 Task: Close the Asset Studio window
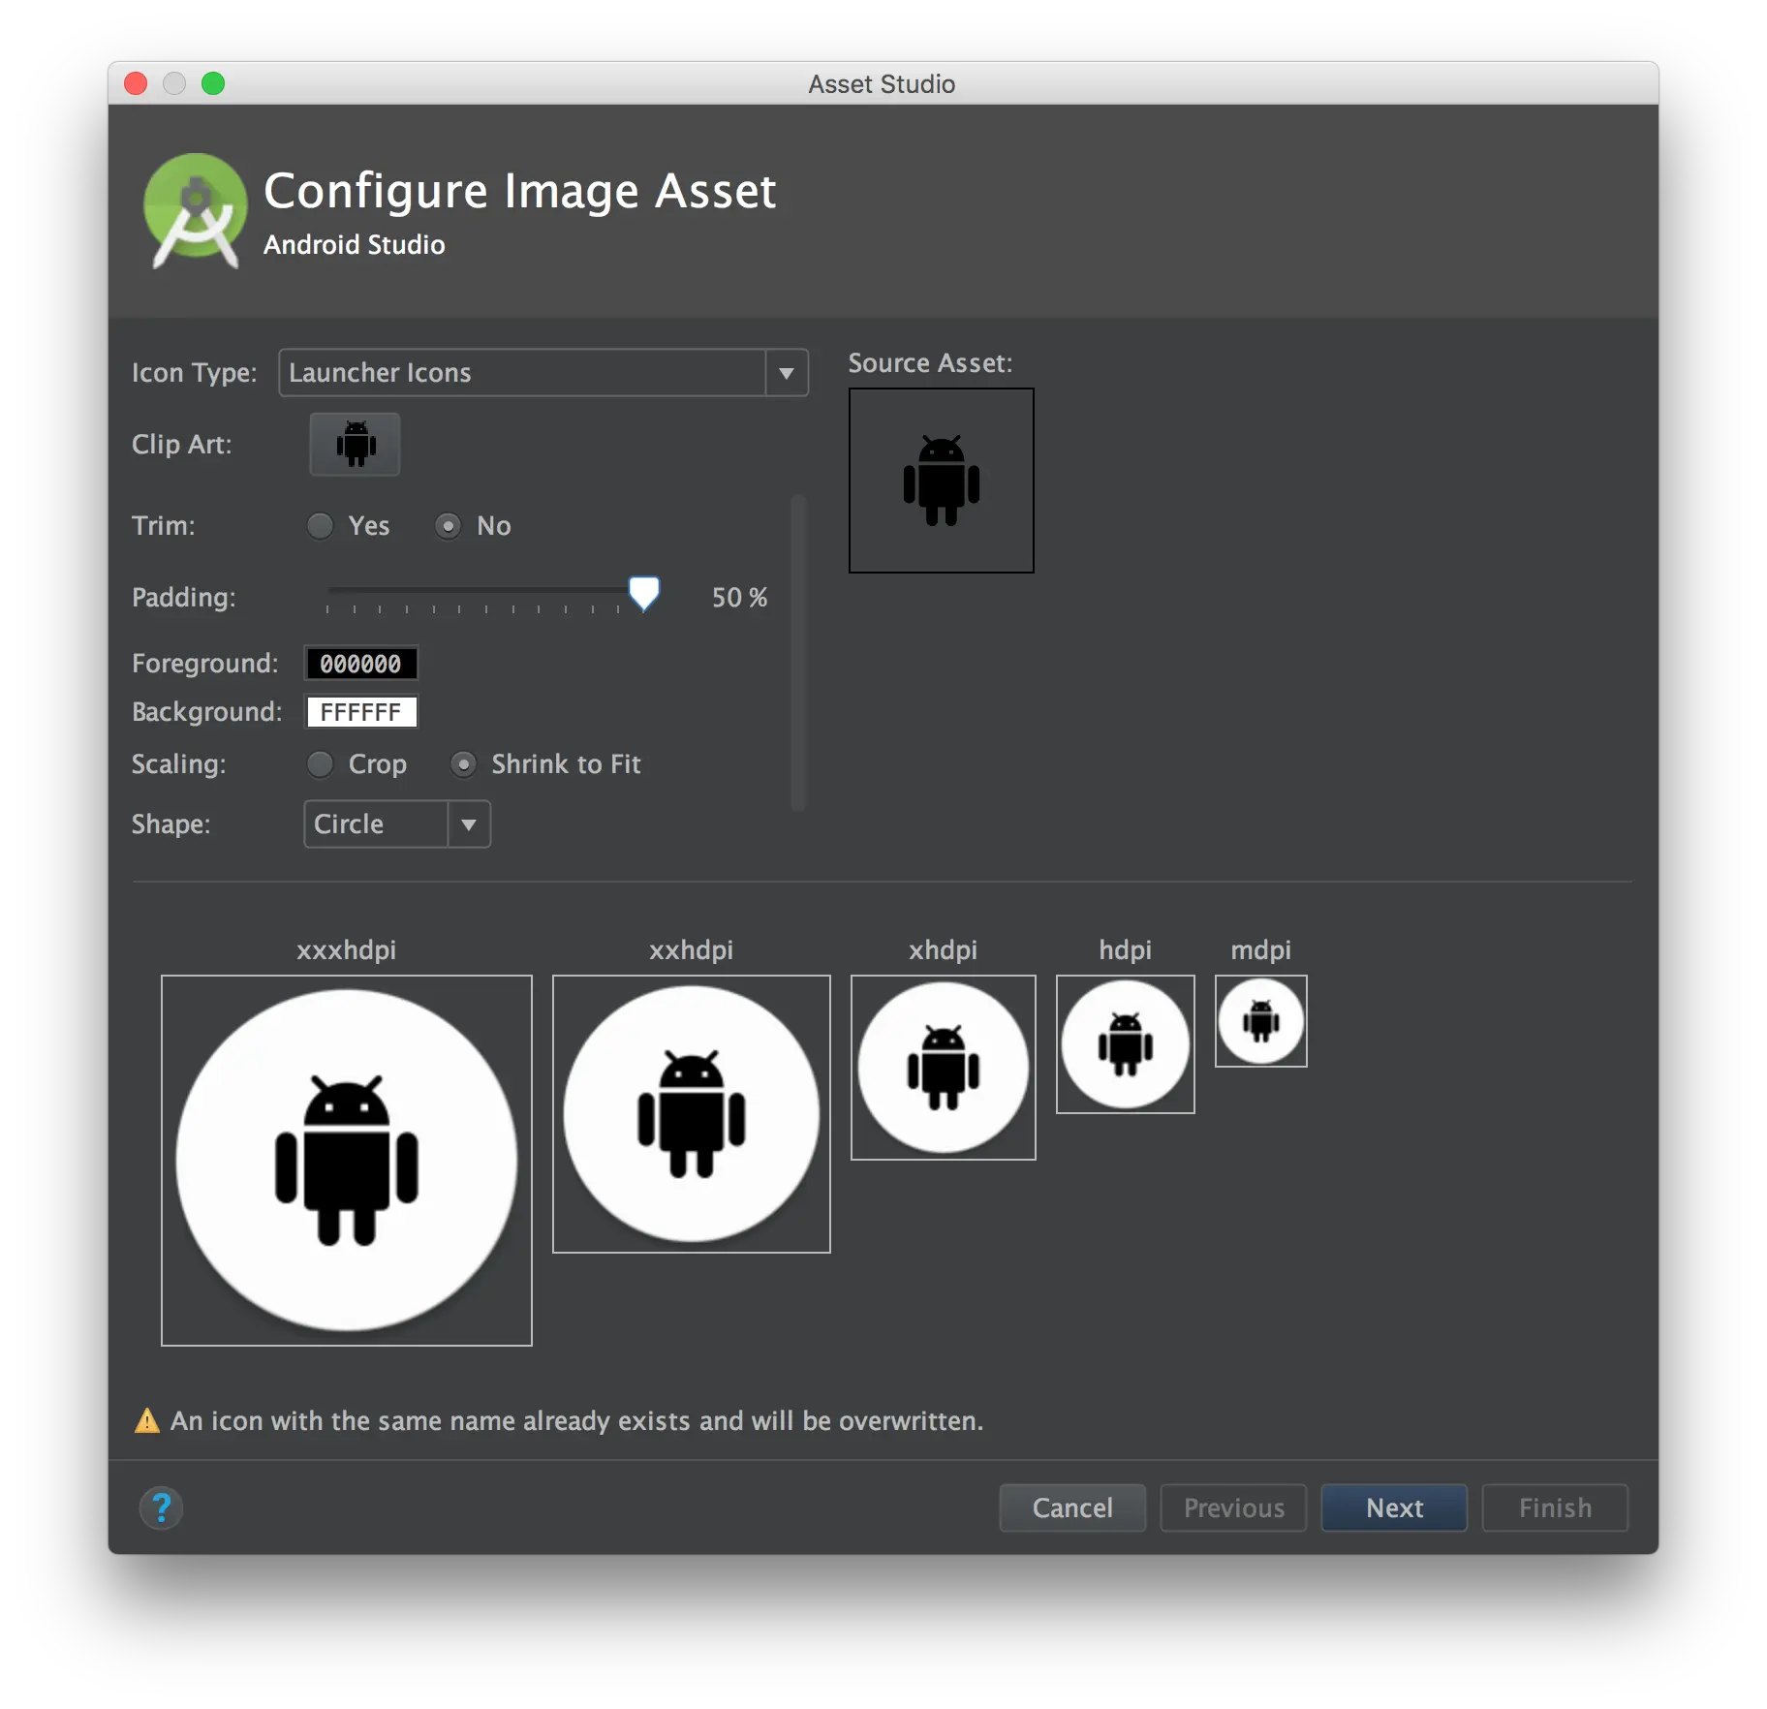point(136,84)
